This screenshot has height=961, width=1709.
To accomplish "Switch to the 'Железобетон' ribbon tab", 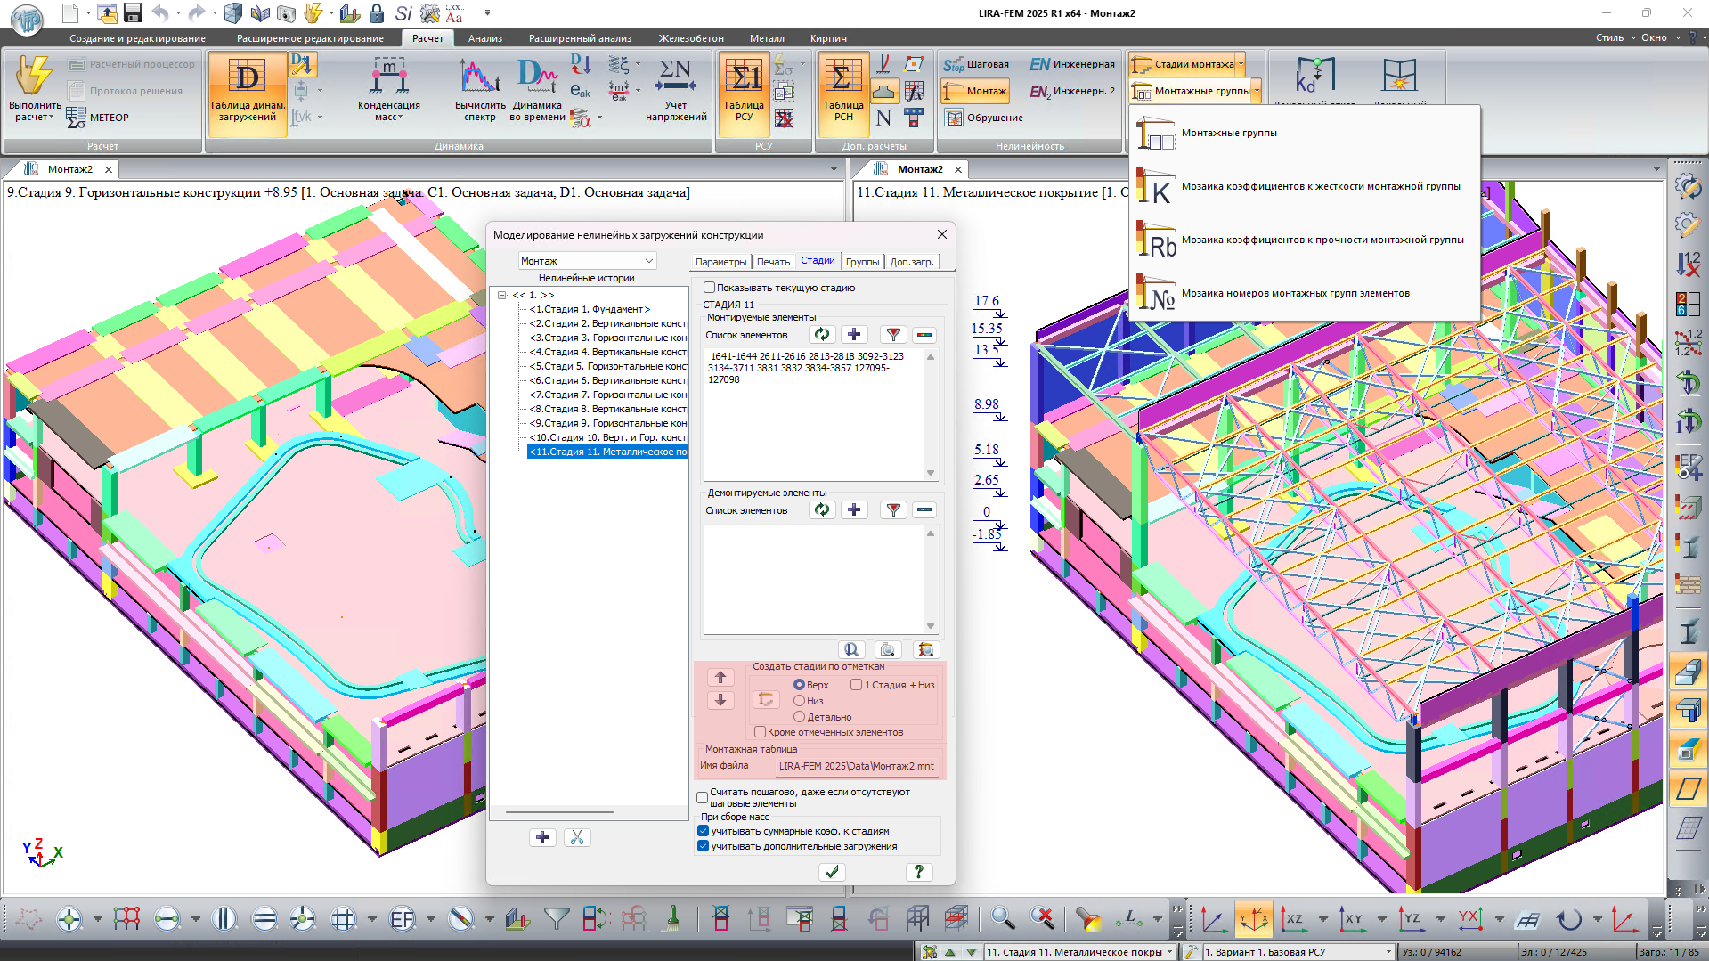I will pos(690,38).
